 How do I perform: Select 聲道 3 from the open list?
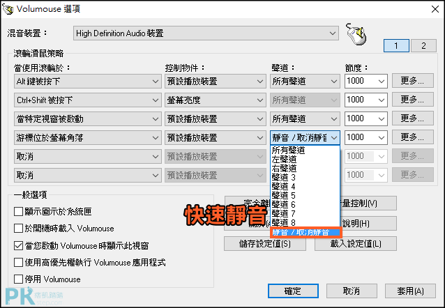(305, 177)
